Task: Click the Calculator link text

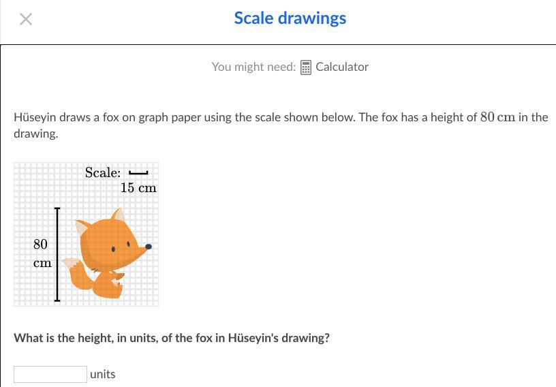Action: [342, 67]
